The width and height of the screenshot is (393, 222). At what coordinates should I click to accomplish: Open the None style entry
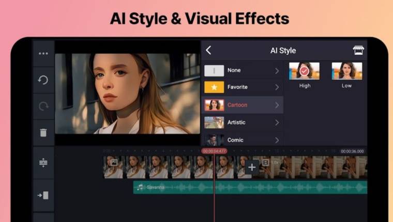coord(243,70)
